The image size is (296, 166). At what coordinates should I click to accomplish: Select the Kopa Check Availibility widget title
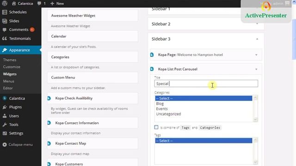pos(74,98)
